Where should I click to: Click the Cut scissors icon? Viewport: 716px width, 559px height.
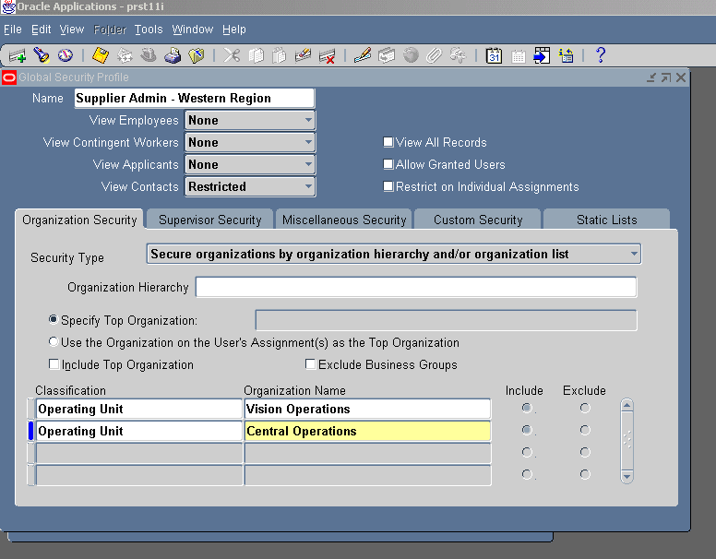coord(232,55)
